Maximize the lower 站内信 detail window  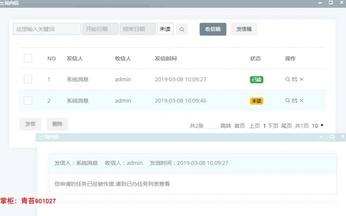point(332,137)
